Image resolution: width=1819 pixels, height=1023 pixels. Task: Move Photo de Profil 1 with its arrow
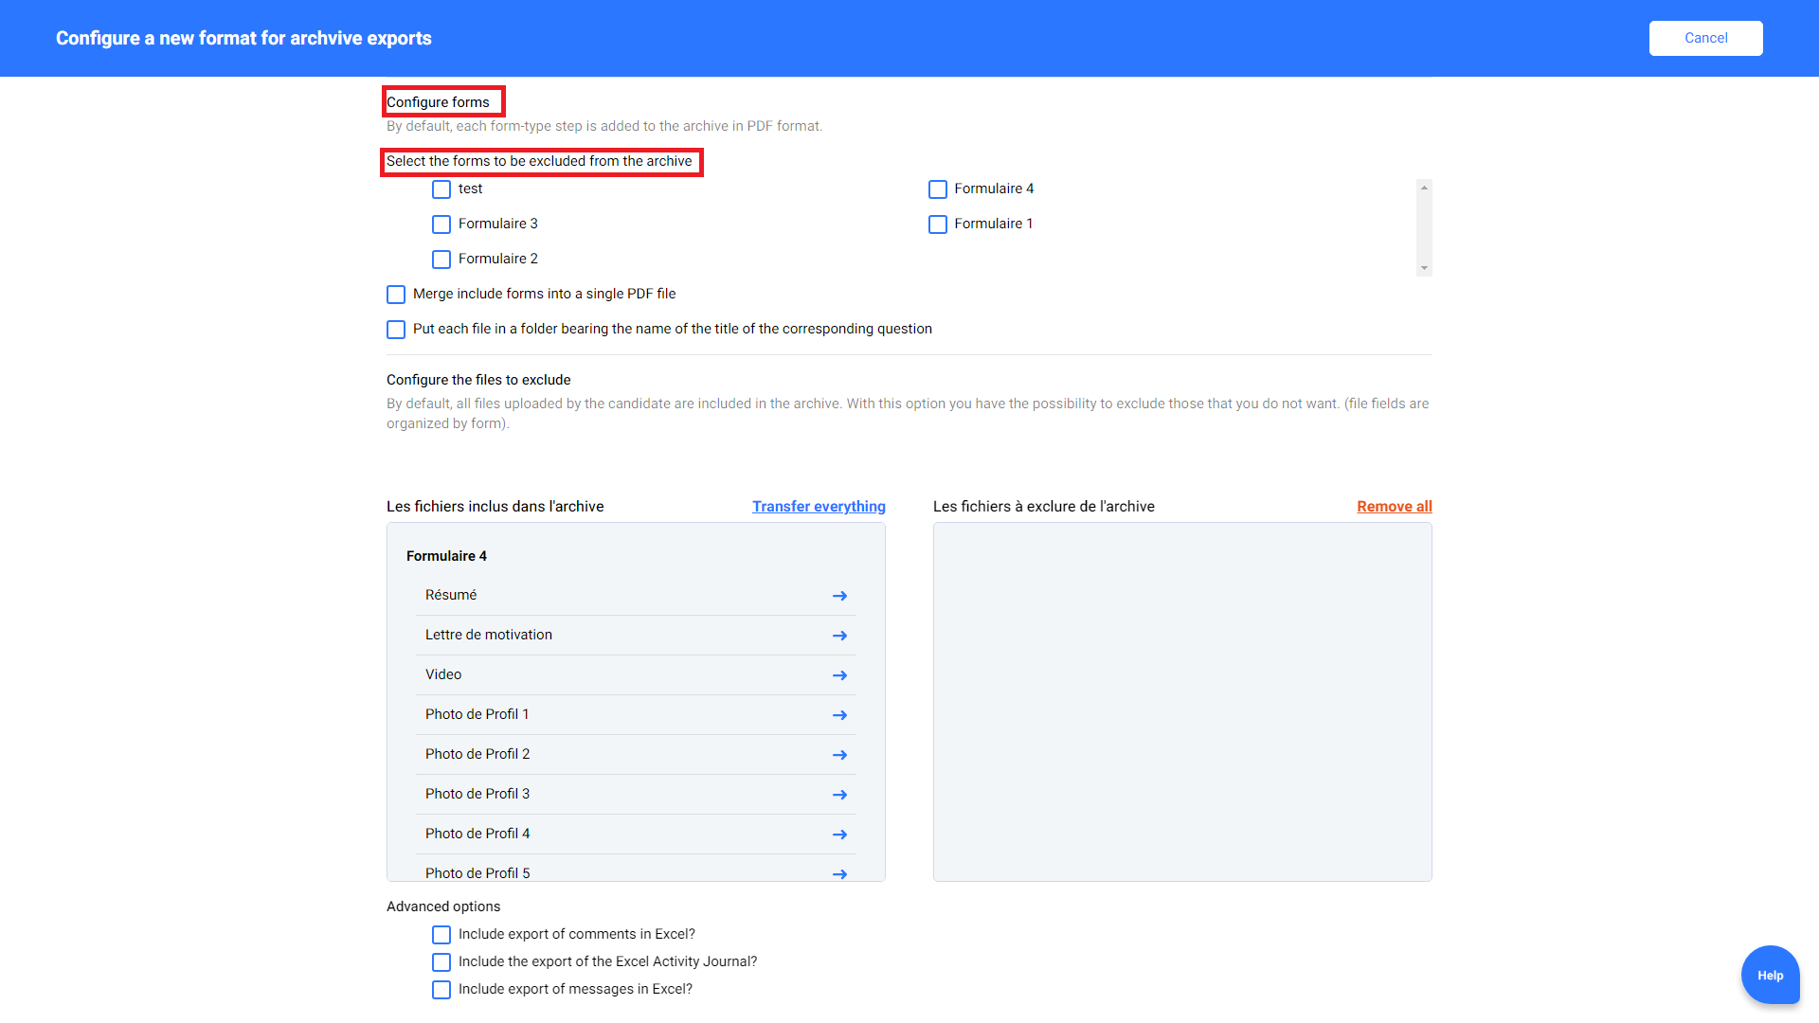click(x=839, y=715)
